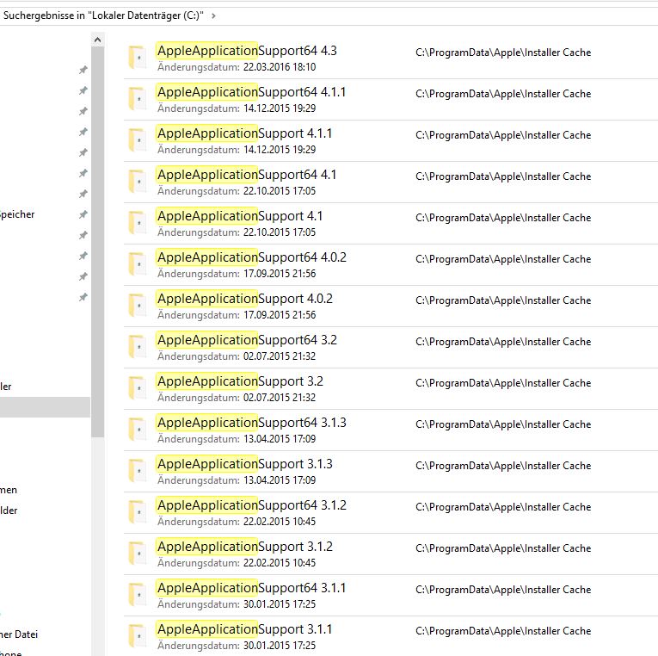Click the navigation pane item ending in 'peicher'
658x656 pixels.
(x=17, y=214)
